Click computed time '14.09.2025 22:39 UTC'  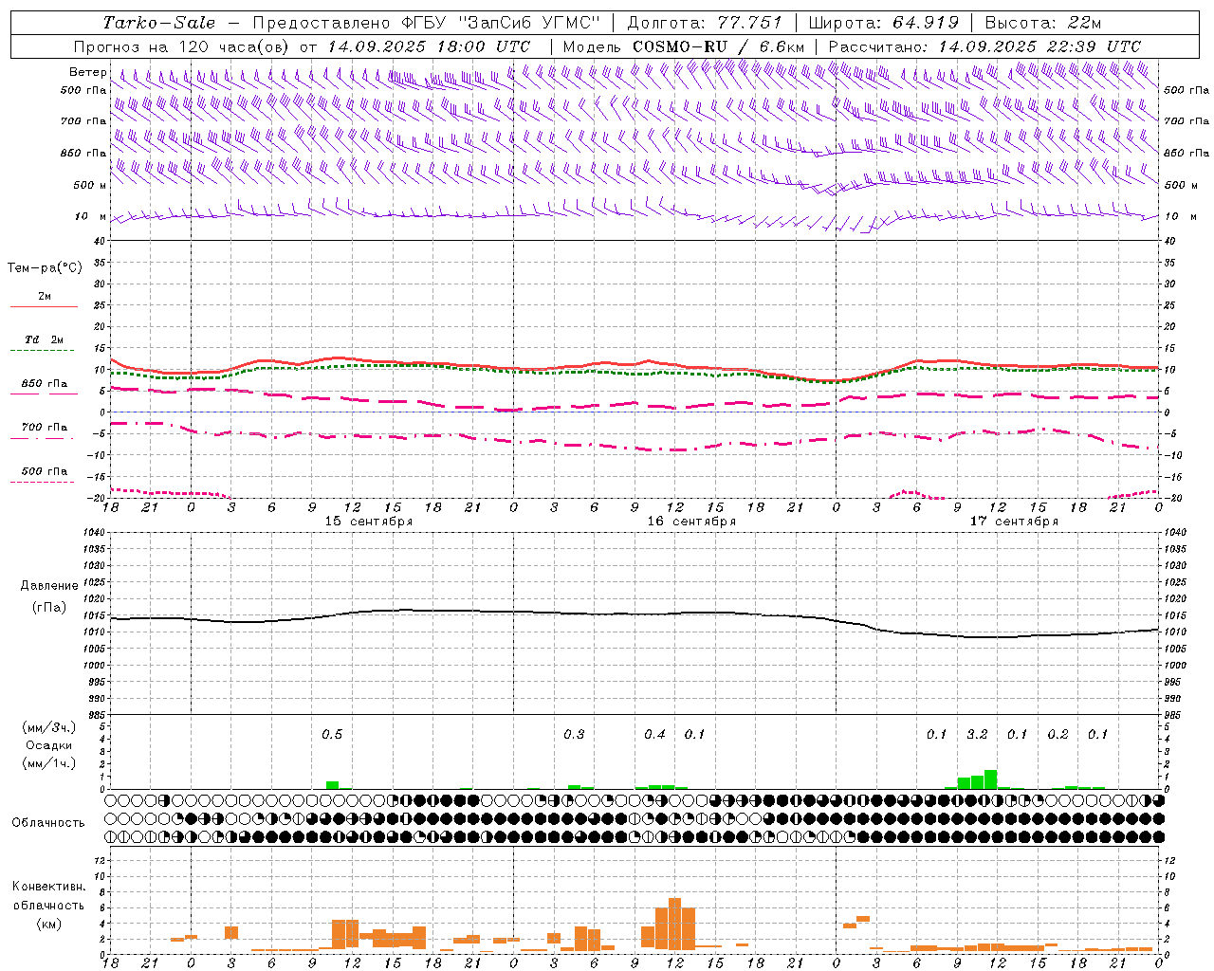pos(1039,46)
